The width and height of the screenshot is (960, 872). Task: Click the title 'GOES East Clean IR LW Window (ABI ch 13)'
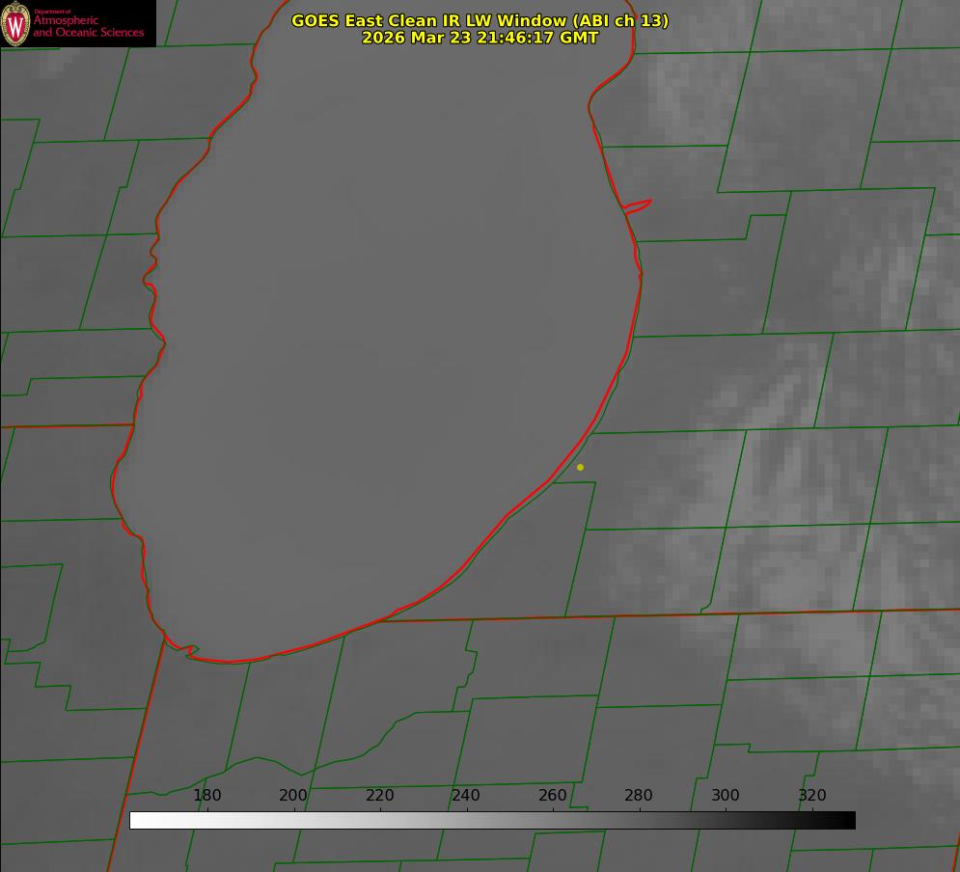pyautogui.click(x=480, y=20)
